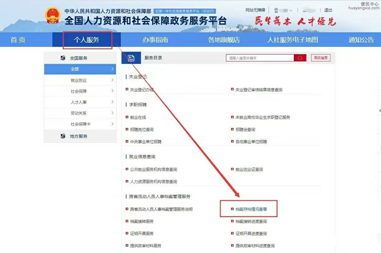Select 社会保障卡 in the sidebar
The height and width of the screenshot is (253, 381).
[x=80, y=124]
